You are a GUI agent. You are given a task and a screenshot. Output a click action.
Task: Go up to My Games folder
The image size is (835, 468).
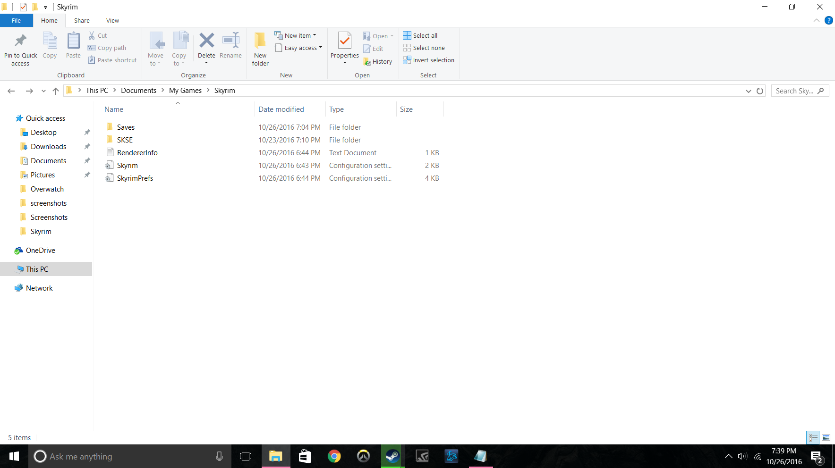[56, 91]
